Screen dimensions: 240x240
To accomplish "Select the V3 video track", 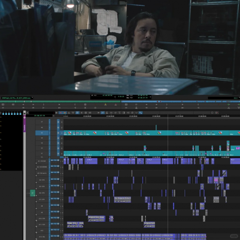I will click(42, 143).
